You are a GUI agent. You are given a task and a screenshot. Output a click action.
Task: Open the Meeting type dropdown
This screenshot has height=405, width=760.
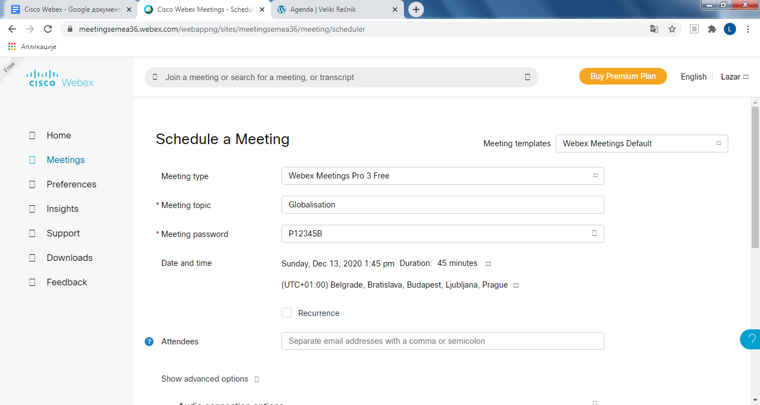pos(443,176)
